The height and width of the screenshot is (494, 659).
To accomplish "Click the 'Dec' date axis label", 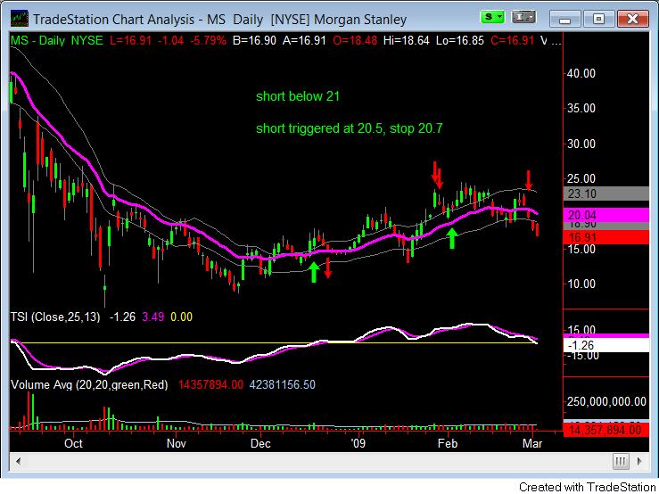I will tap(260, 443).
